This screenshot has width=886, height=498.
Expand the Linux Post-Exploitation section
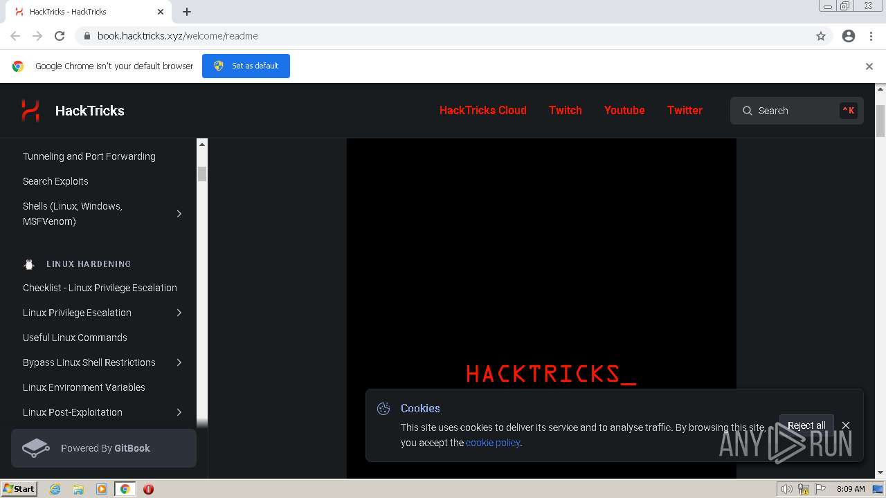click(179, 412)
